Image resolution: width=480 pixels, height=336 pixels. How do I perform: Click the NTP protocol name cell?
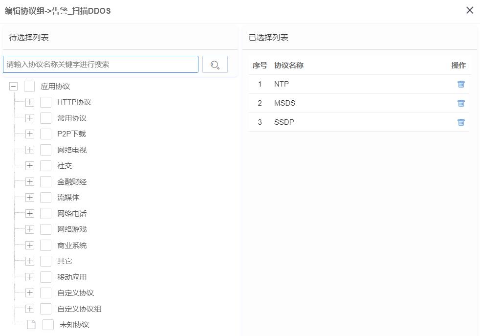282,84
